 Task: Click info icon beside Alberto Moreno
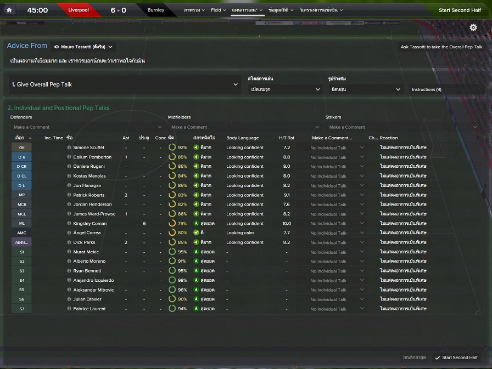point(69,261)
